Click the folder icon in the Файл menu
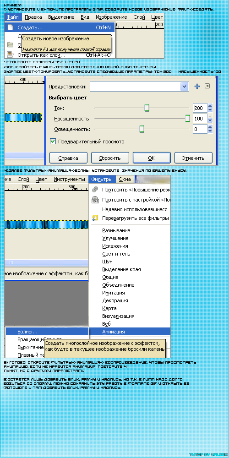This screenshot has height=458, width=229. pos(10,45)
